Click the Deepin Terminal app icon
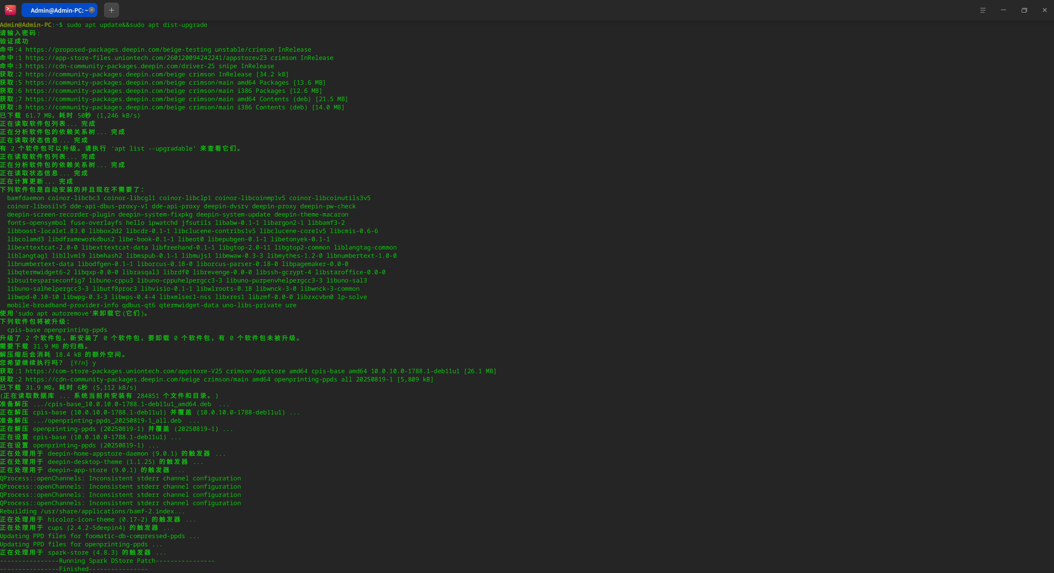 click(x=10, y=10)
